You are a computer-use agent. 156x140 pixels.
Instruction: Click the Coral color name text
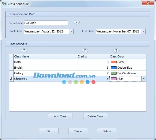(x=121, y=62)
